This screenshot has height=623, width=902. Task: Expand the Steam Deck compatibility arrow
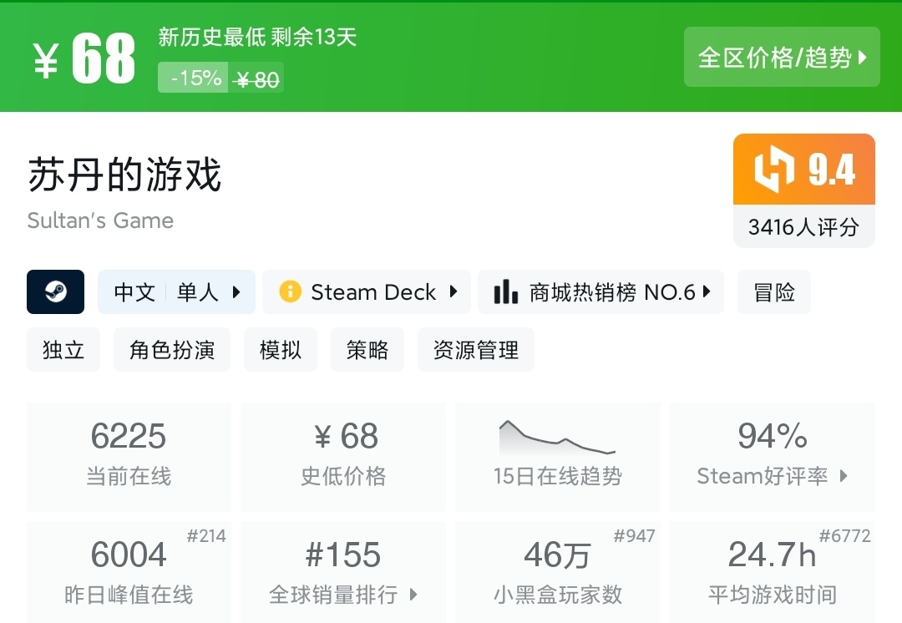click(454, 292)
